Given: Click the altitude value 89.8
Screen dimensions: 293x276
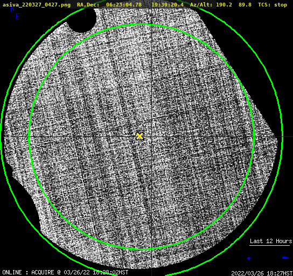Looking at the screenshot, I should (245, 5).
